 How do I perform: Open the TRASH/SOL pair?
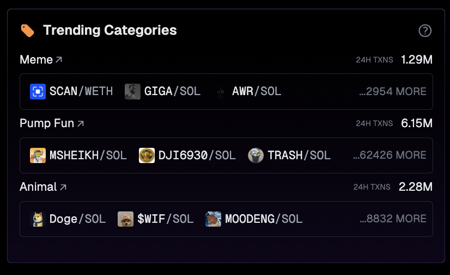[289, 155]
